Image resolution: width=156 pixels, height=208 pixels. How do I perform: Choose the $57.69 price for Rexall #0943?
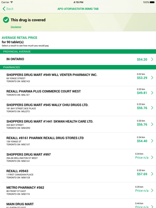tap(142, 174)
